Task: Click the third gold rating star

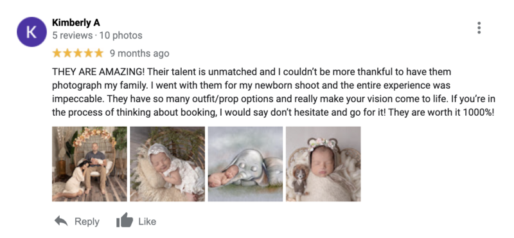Action: pos(78,53)
